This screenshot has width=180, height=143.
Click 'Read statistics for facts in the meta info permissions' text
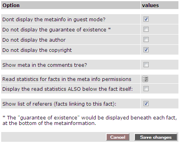pyautogui.click(x=67, y=79)
